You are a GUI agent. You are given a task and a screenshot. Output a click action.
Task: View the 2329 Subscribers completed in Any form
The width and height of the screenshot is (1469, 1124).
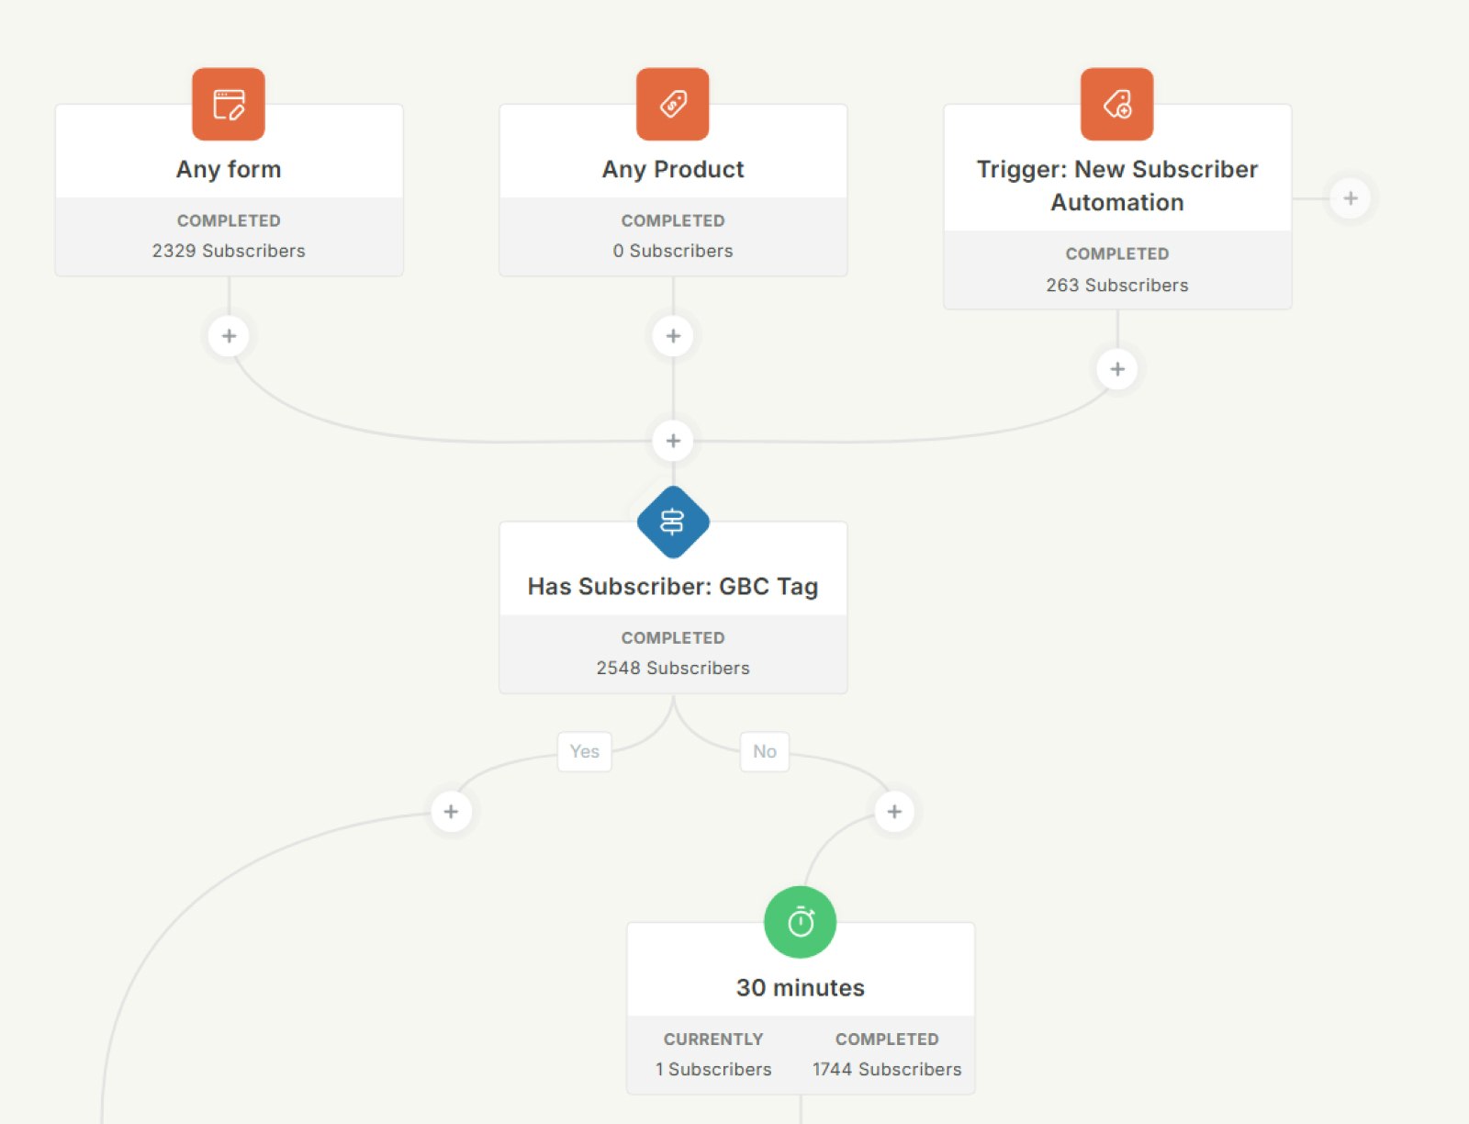tap(229, 251)
